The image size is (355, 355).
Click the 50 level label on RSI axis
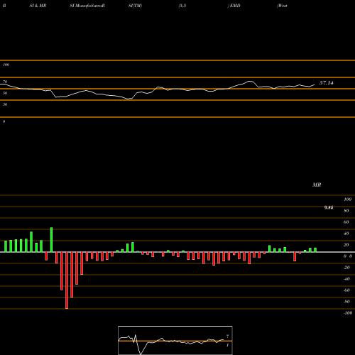point(5,93)
